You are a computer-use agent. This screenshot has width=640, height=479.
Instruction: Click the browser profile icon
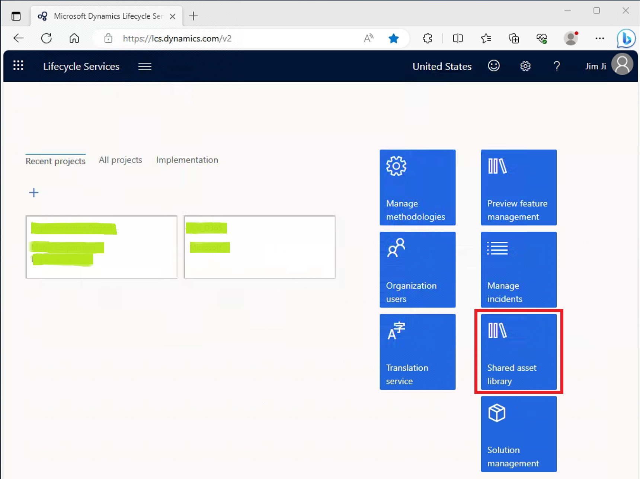coord(571,38)
